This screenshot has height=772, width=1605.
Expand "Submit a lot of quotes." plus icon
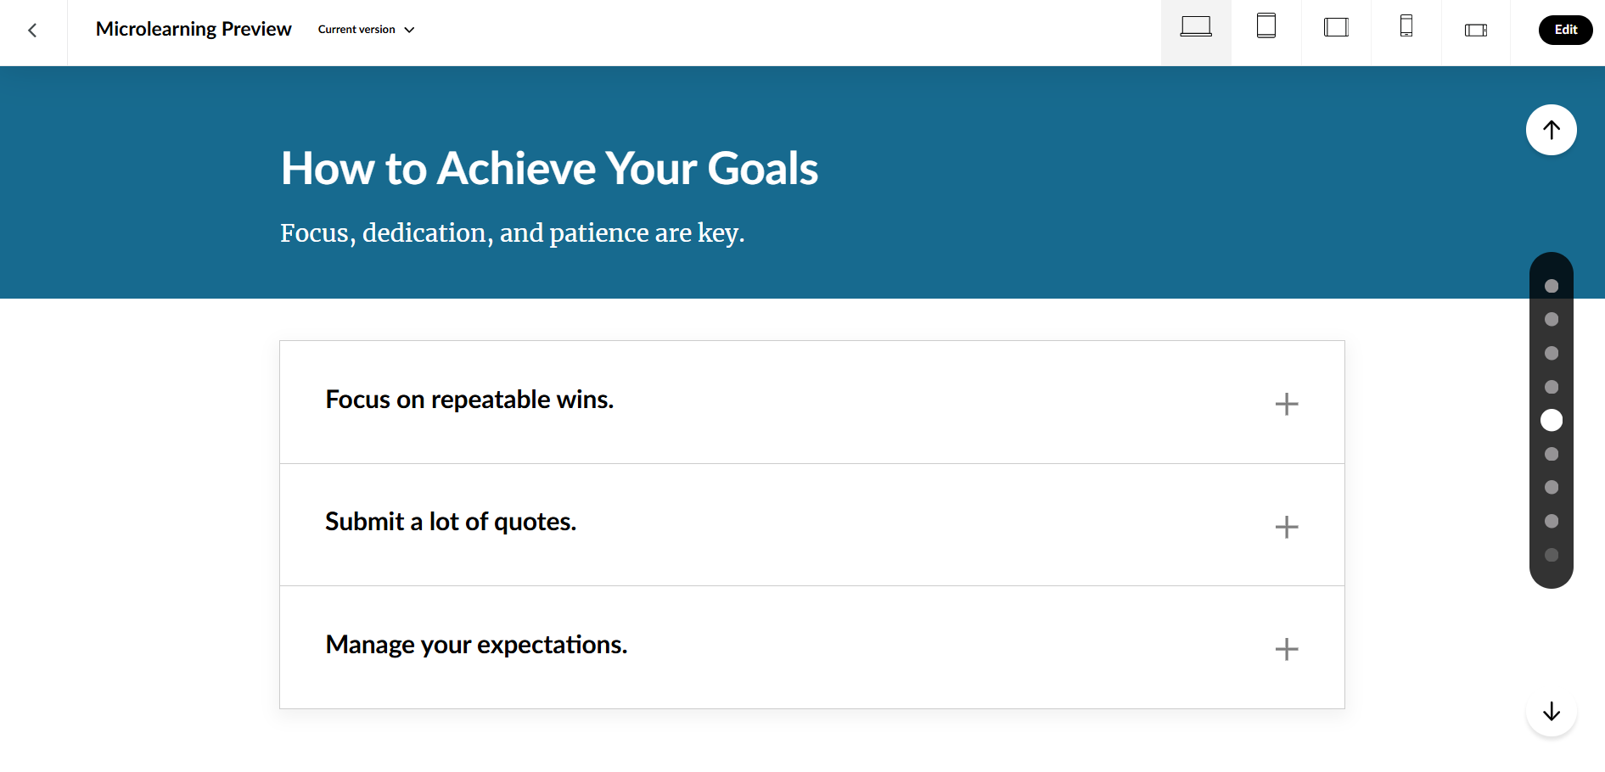click(x=1286, y=527)
